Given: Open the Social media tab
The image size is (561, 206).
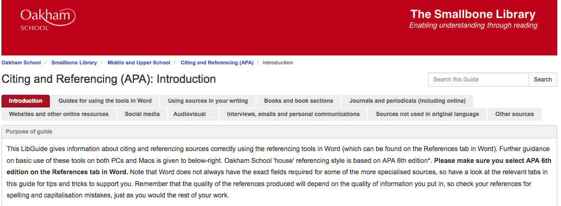Looking at the screenshot, I should (142, 115).
